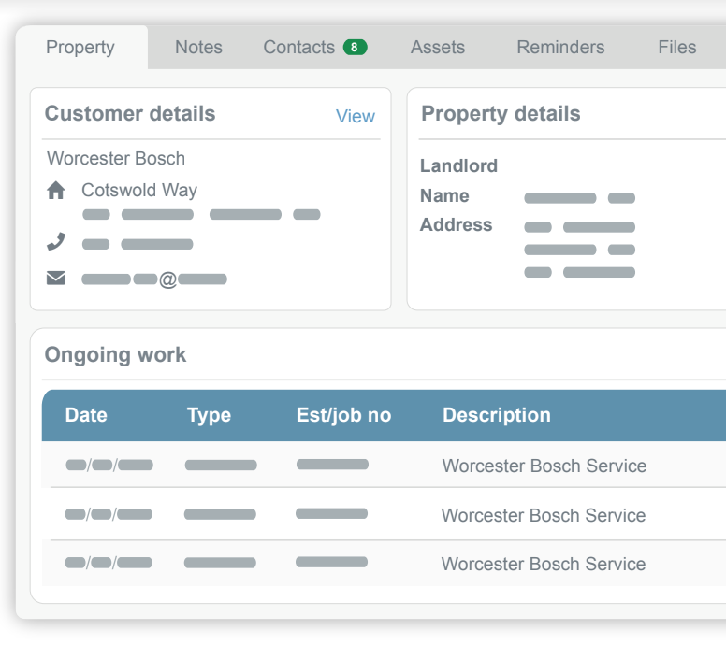The width and height of the screenshot is (726, 645).
Task: Click the landlord Address label
Action: [x=456, y=224]
